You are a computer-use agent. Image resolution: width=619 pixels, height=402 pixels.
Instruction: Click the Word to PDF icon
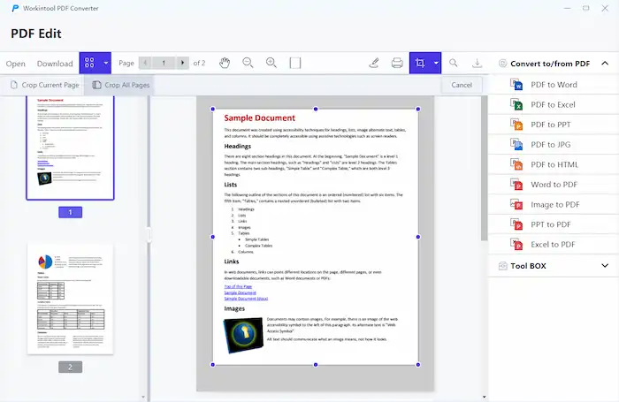(x=516, y=185)
